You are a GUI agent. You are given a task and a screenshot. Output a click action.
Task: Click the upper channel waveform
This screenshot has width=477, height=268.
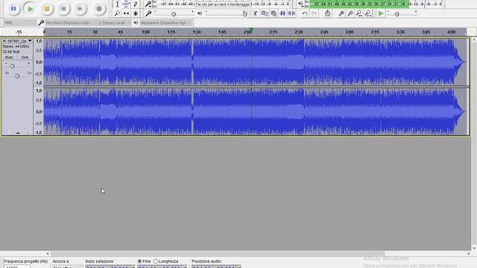click(x=255, y=62)
